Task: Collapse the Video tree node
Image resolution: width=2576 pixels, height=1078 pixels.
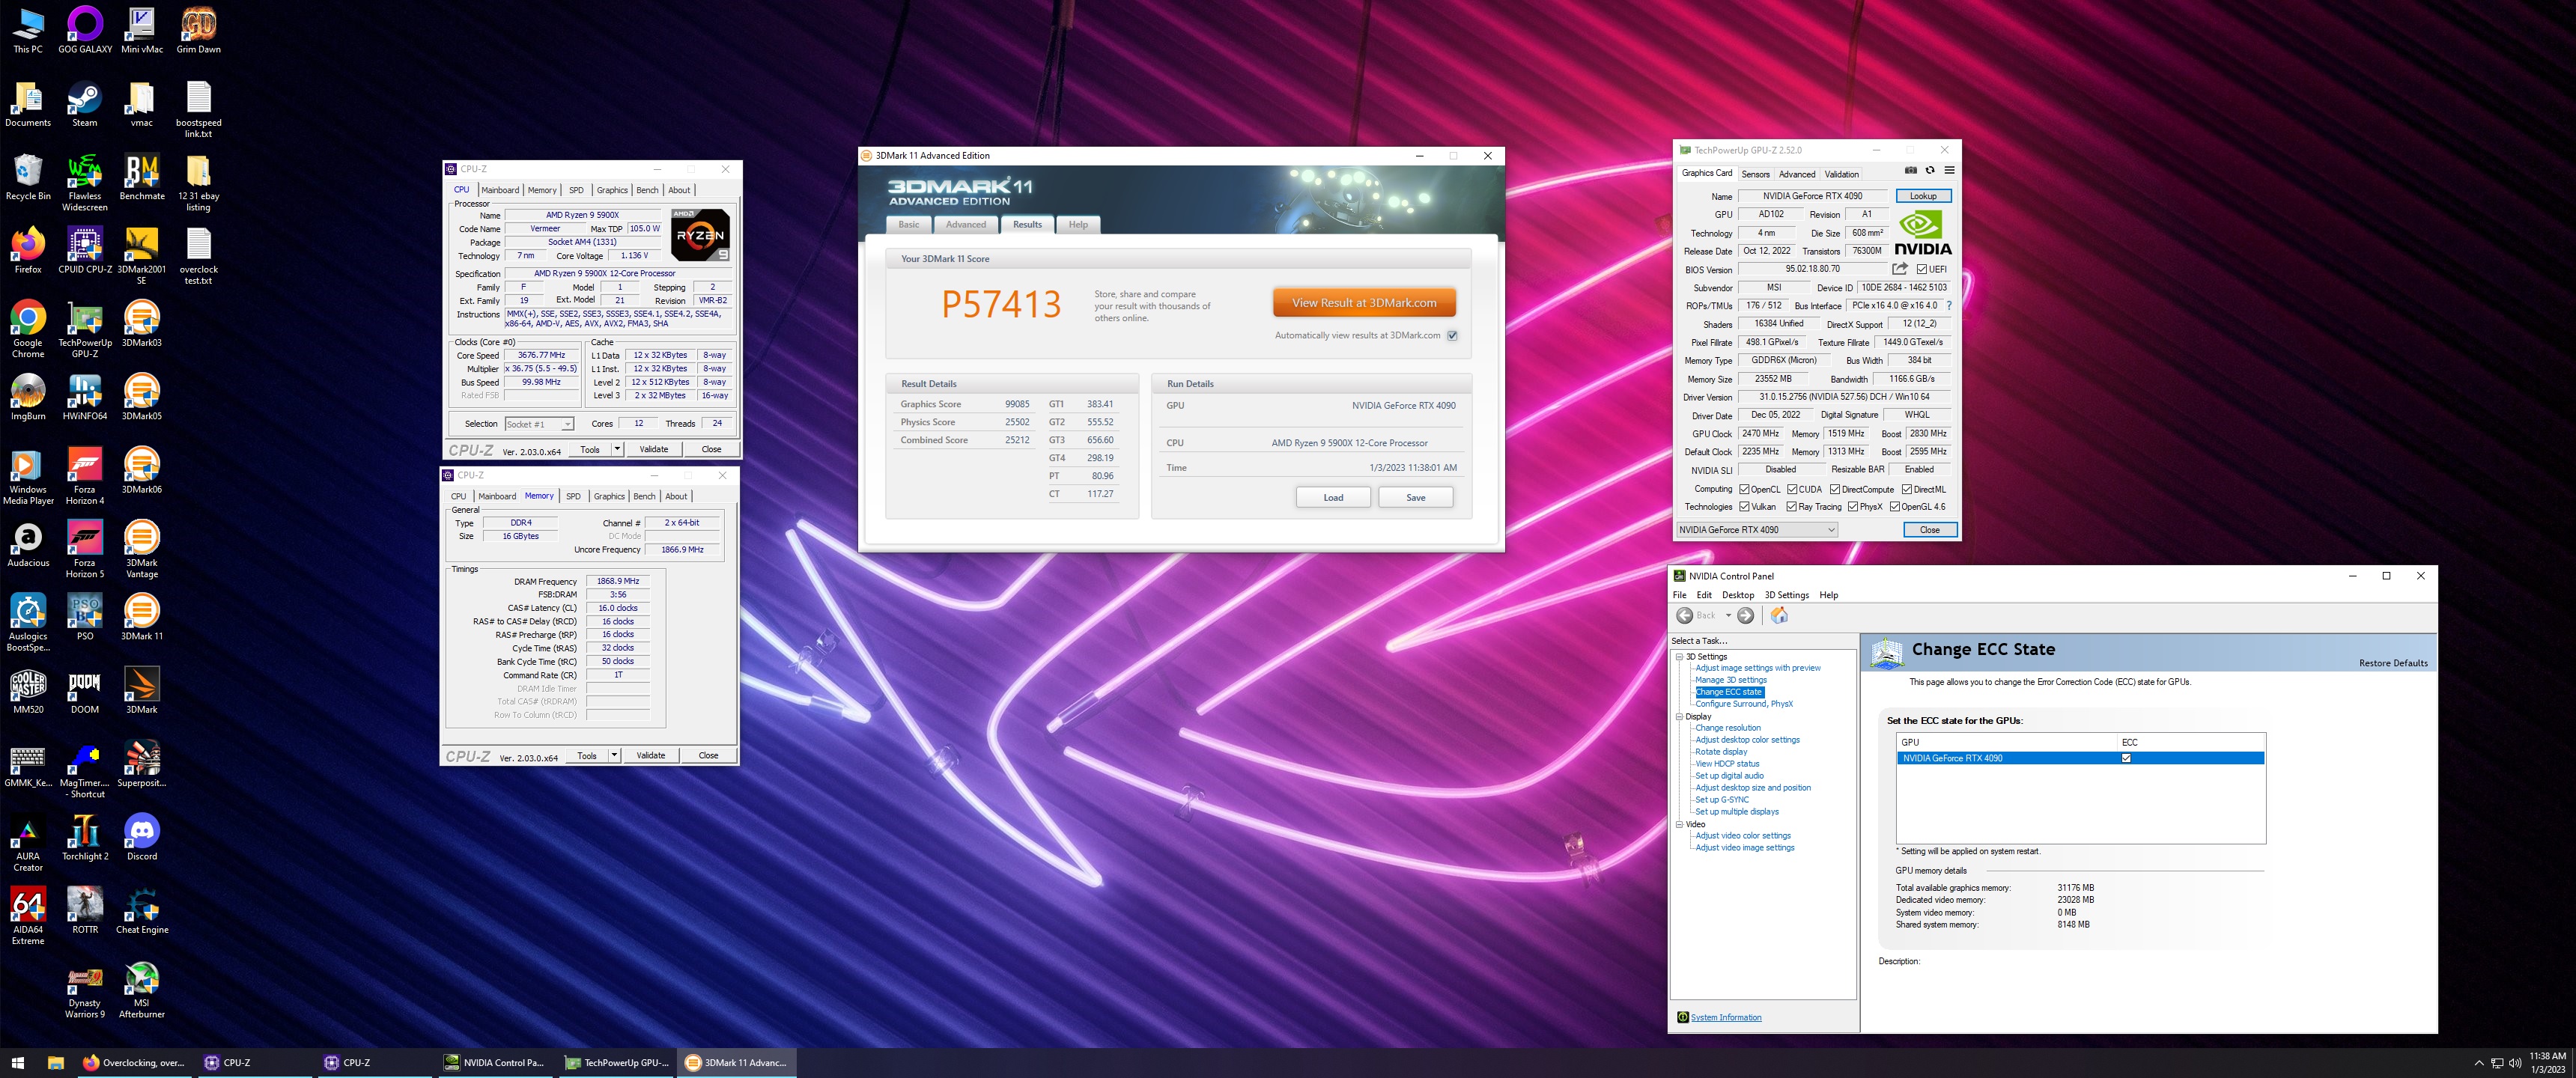Action: (x=1679, y=825)
